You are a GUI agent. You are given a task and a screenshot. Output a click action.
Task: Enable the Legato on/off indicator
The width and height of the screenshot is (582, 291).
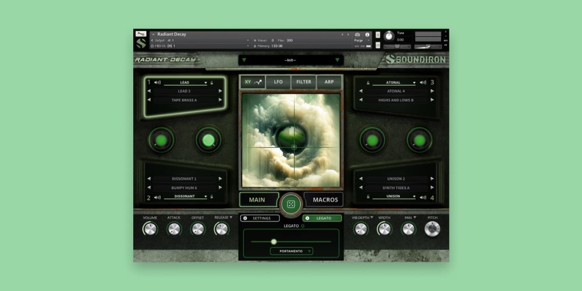coord(303,226)
